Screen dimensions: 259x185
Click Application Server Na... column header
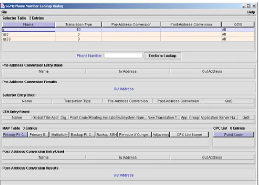[219, 117]
